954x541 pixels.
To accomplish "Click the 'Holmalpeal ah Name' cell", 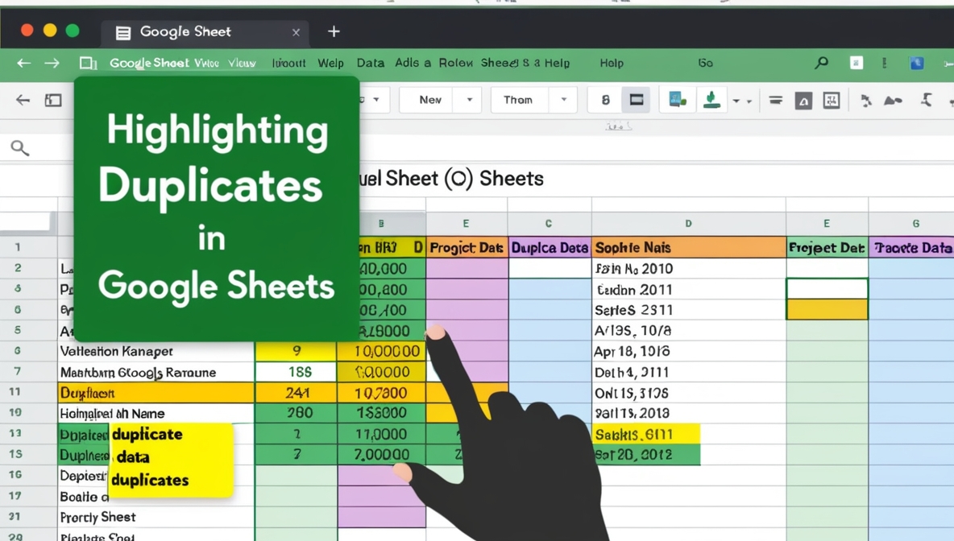I will click(x=156, y=413).
